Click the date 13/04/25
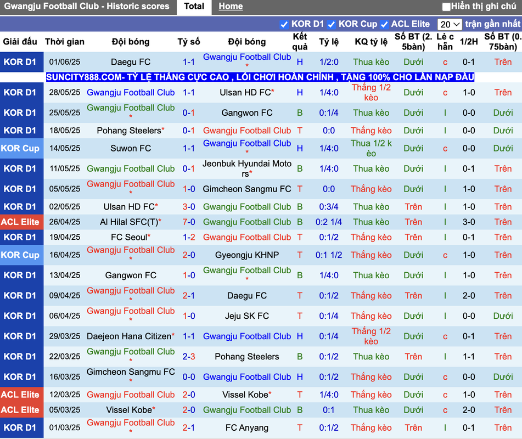Image resolution: width=522 pixels, height=439 pixels. 65,275
